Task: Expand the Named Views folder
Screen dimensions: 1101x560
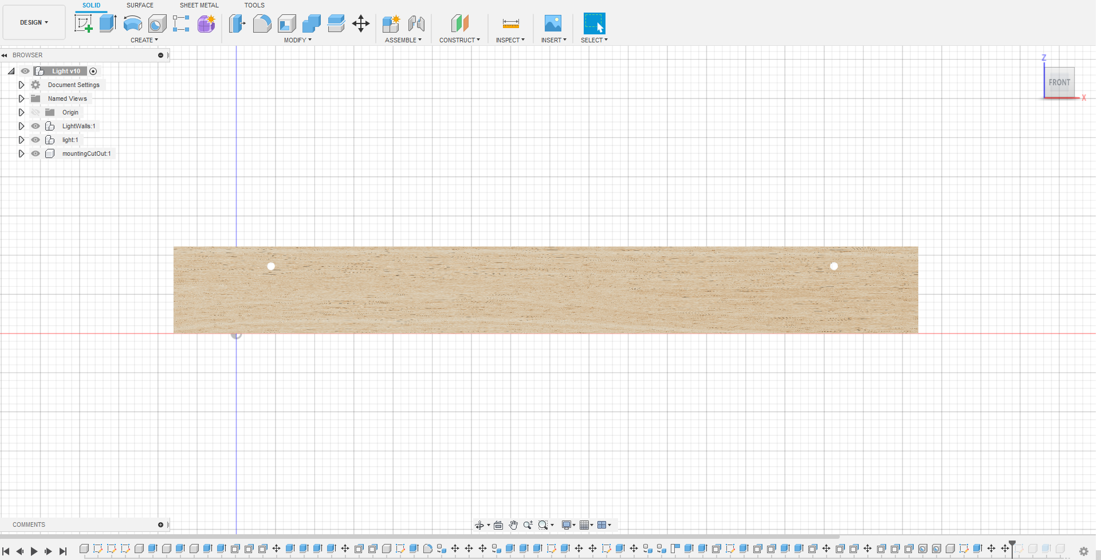Action: coord(21,98)
